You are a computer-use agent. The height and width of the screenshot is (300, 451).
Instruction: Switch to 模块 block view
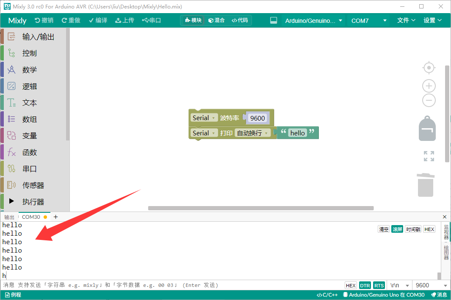[193, 20]
